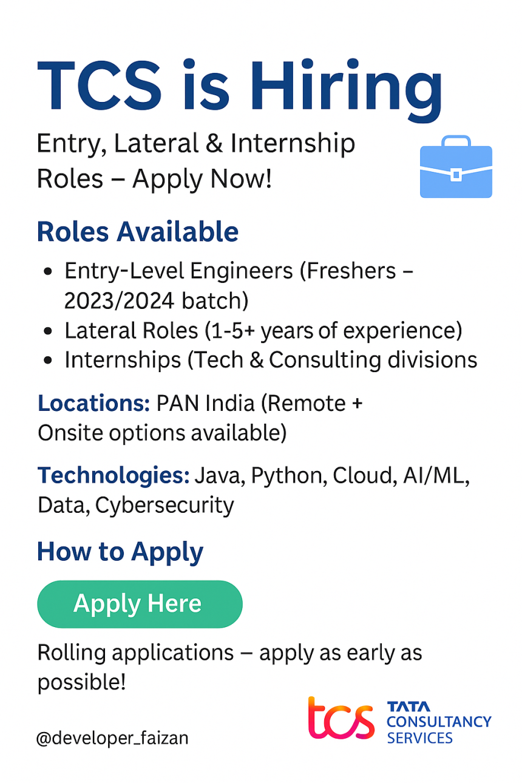
Task: Select the Onsite options available text
Action: pos(162,433)
